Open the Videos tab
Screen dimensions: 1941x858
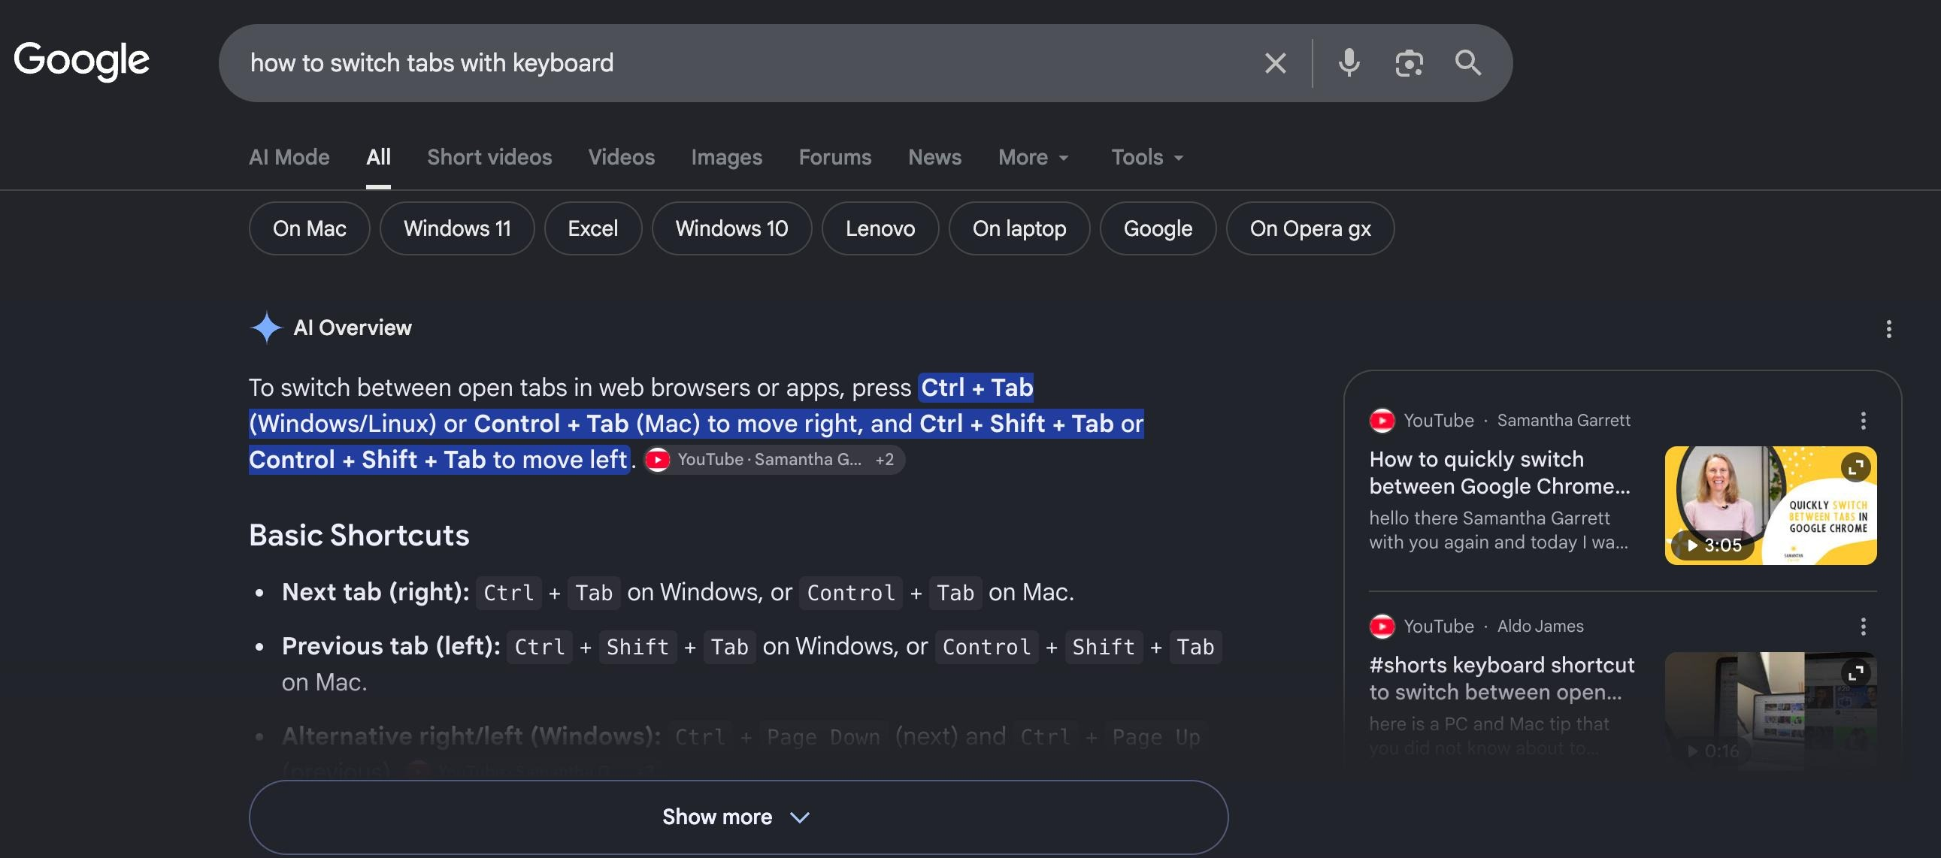tap(622, 157)
